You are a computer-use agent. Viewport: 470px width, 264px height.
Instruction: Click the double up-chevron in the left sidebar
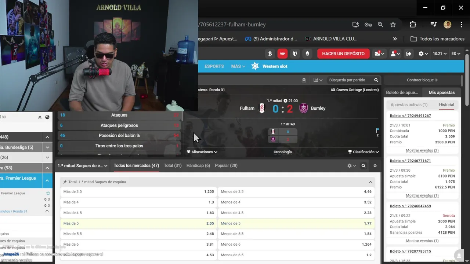click(x=40, y=117)
